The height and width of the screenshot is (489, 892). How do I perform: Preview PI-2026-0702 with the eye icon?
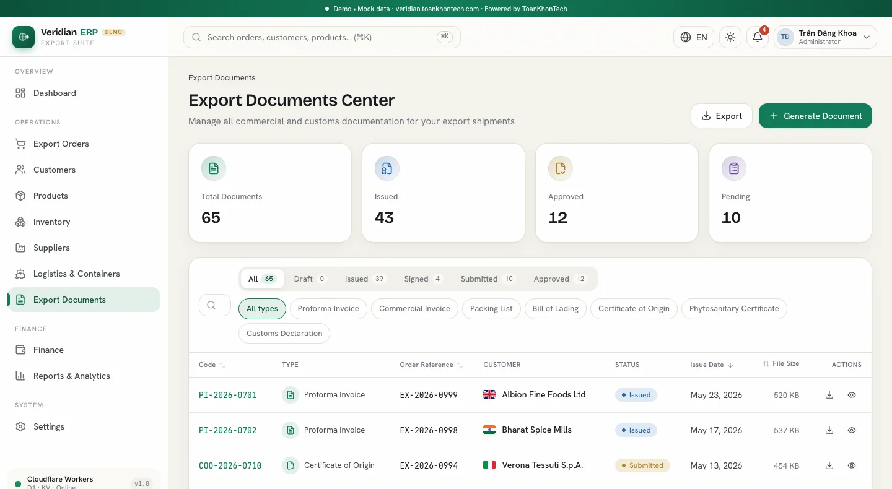(x=852, y=430)
